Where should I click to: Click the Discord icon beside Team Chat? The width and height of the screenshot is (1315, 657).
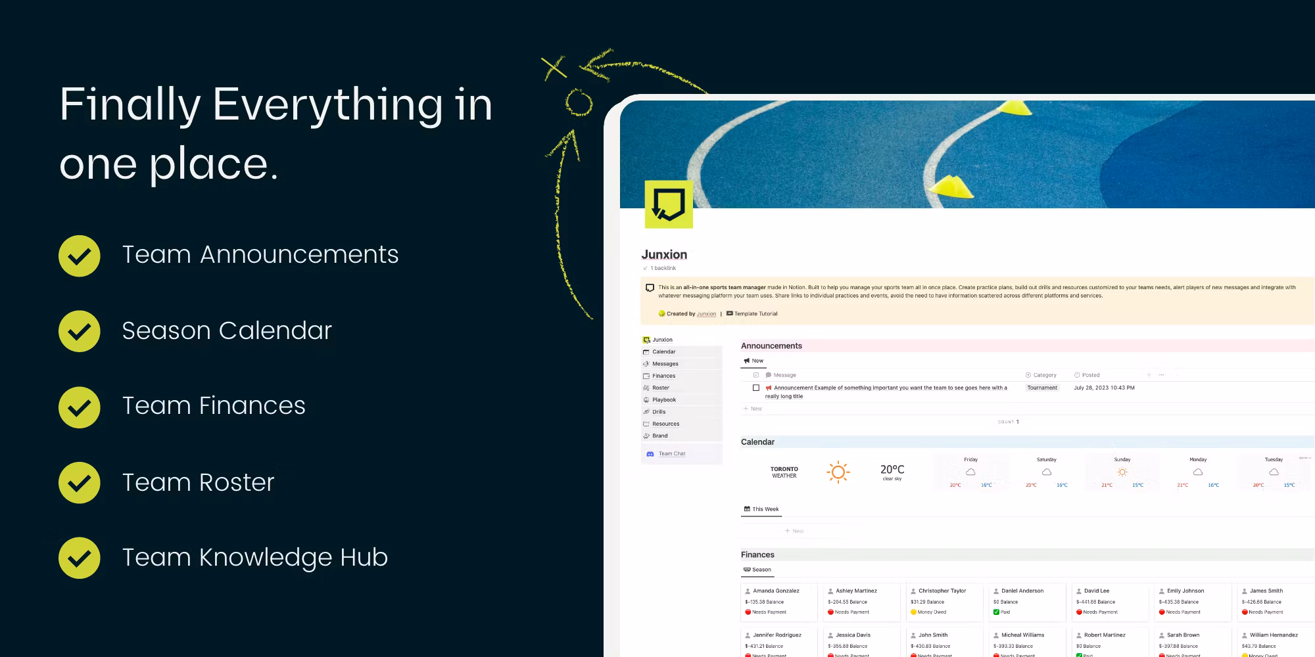click(650, 454)
